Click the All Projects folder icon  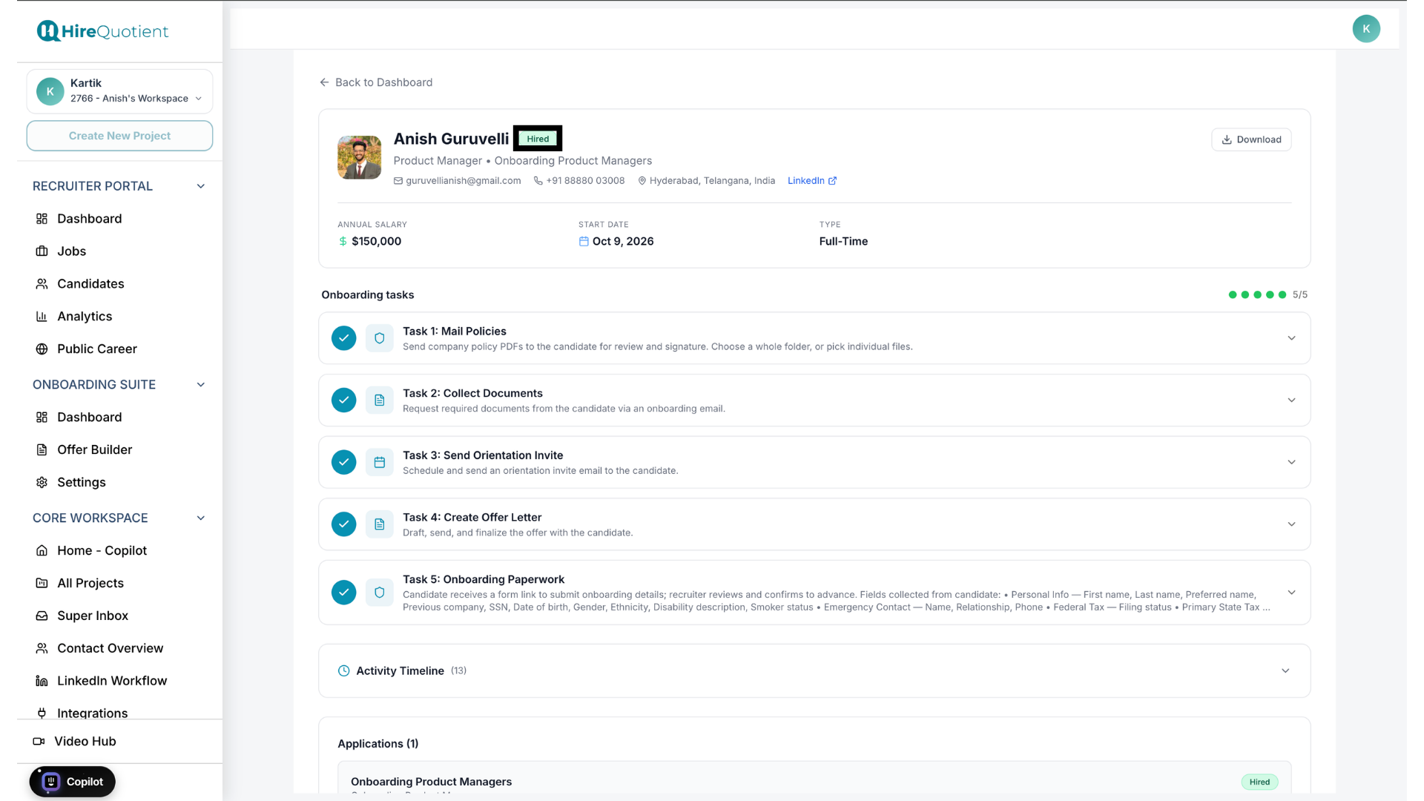pyautogui.click(x=42, y=584)
